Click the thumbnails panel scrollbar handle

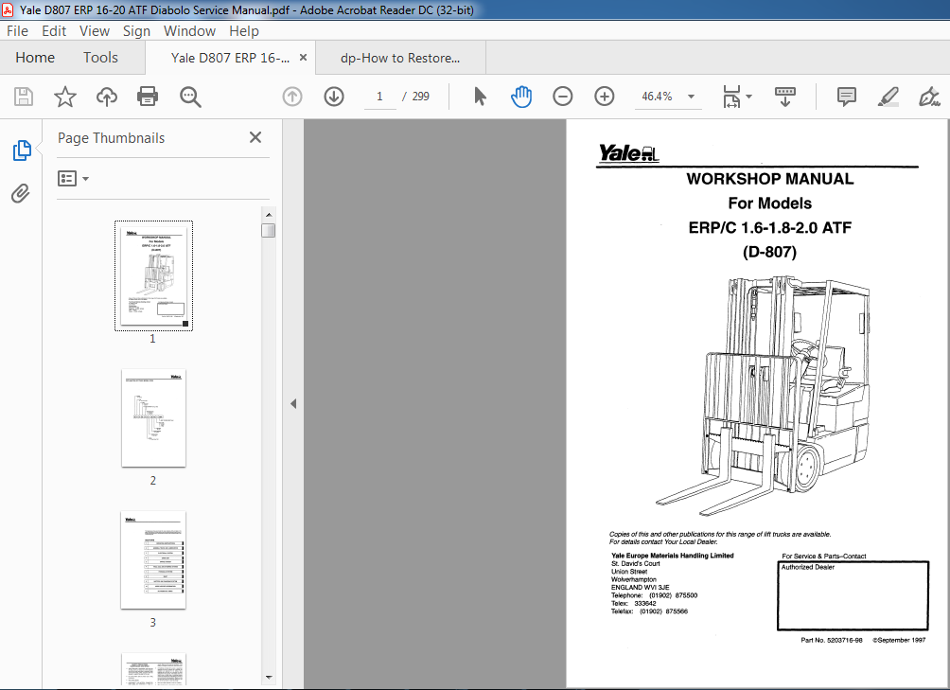click(x=269, y=230)
